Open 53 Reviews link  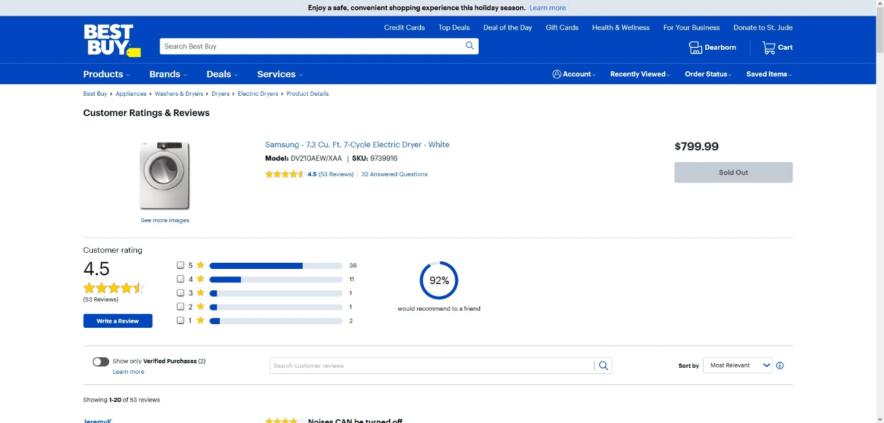click(336, 174)
